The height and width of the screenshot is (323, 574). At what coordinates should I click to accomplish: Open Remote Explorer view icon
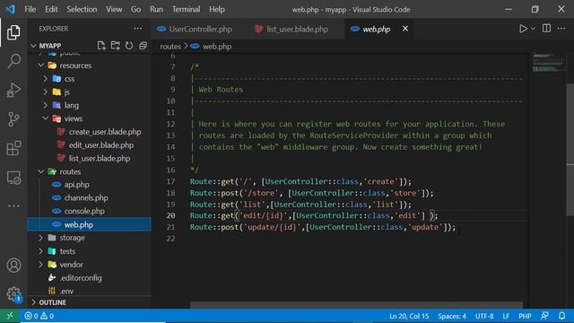[x=14, y=178]
